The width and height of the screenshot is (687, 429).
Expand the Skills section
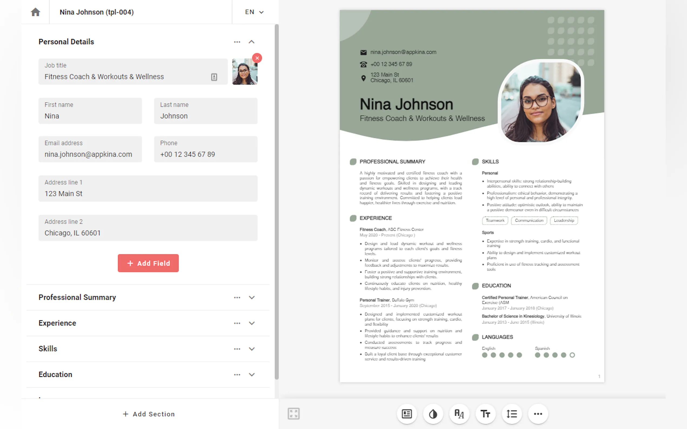coord(252,349)
